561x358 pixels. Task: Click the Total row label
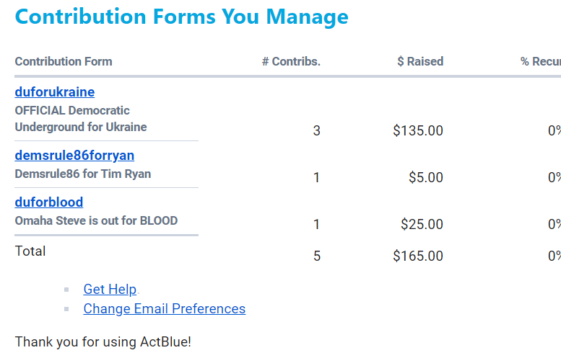tap(30, 251)
